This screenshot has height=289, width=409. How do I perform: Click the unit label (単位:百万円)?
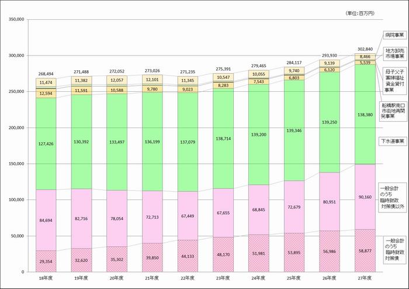pyautogui.click(x=360, y=13)
